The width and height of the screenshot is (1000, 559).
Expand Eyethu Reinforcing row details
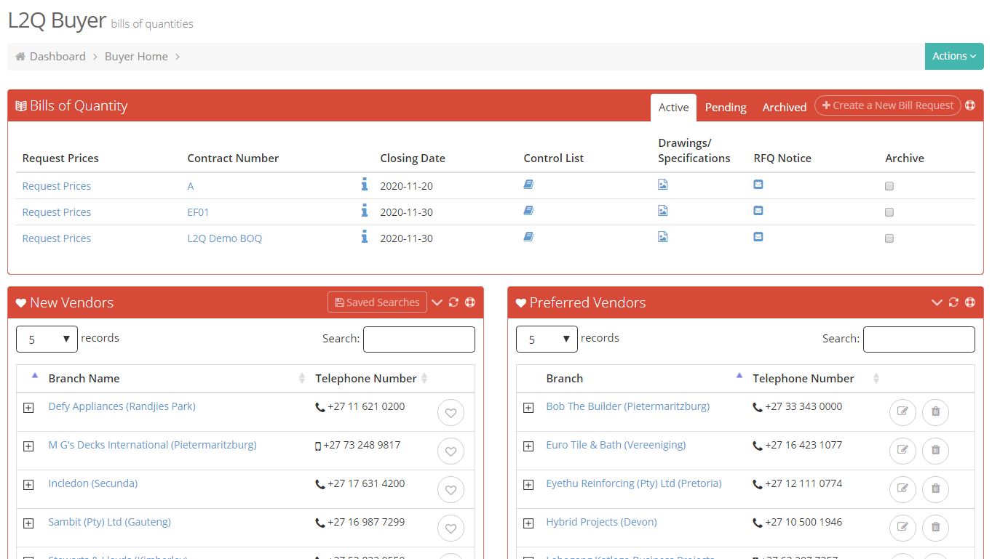pyautogui.click(x=528, y=485)
